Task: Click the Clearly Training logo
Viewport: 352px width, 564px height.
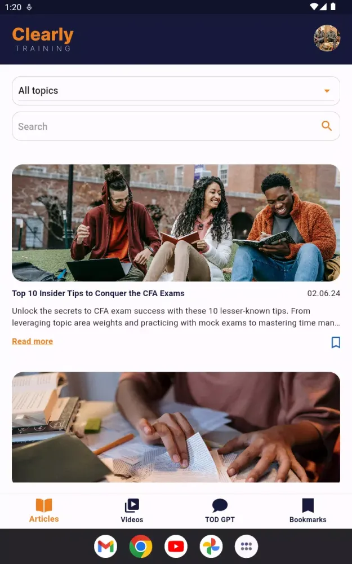Action: tap(43, 39)
